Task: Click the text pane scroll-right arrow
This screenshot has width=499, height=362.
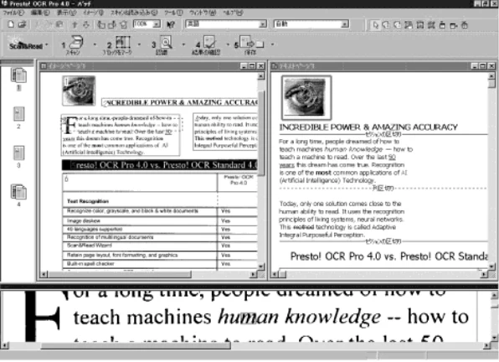Action: [484, 274]
